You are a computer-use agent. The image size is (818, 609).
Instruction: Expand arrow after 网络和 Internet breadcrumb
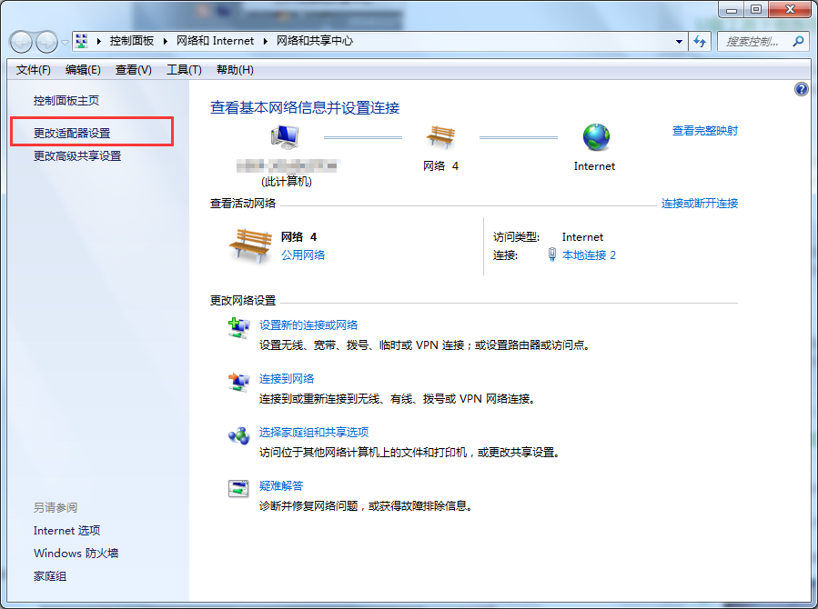266,41
